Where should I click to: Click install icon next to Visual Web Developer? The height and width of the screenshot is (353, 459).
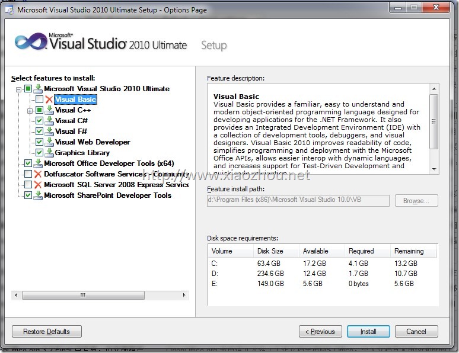[49, 142]
